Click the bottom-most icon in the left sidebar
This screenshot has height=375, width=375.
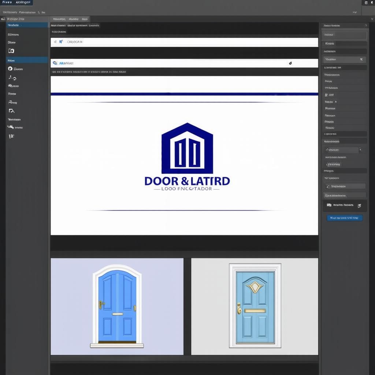pyautogui.click(x=11, y=136)
